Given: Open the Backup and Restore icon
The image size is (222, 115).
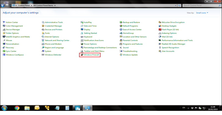Looking at the screenshot, I should click(121, 22).
